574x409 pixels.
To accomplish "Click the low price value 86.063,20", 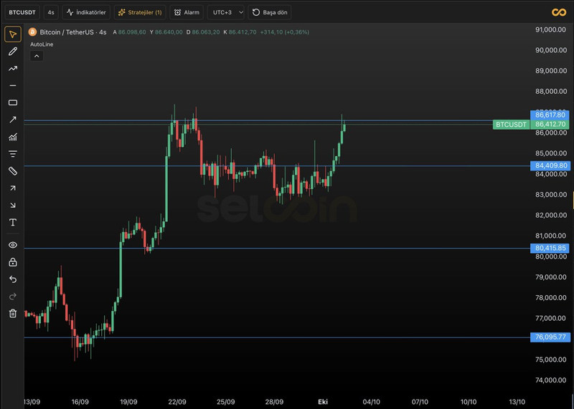I will pos(206,32).
